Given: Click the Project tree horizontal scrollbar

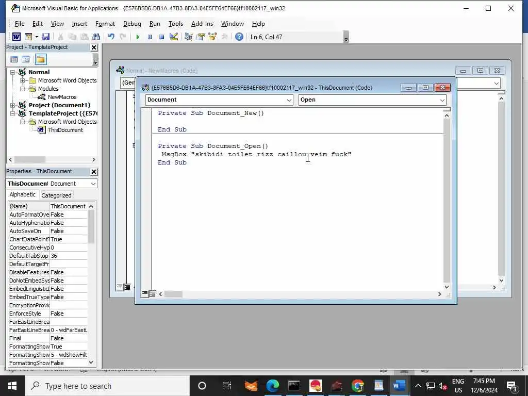Looking at the screenshot, I should pyautogui.click(x=52, y=160).
